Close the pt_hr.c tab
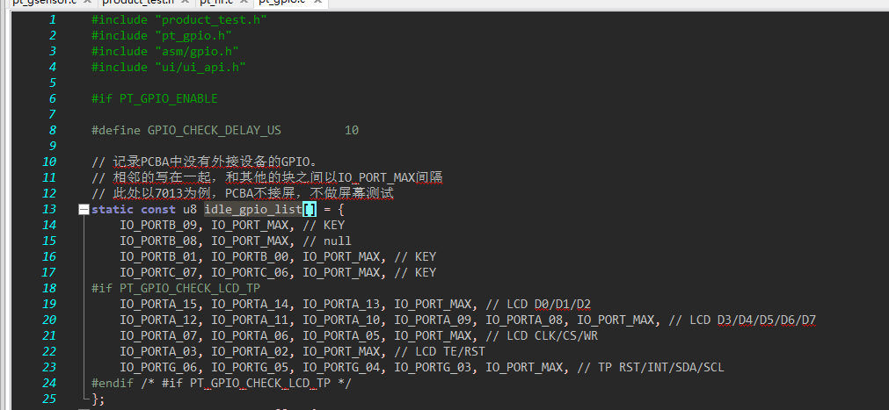This screenshot has width=889, height=410. point(244,3)
